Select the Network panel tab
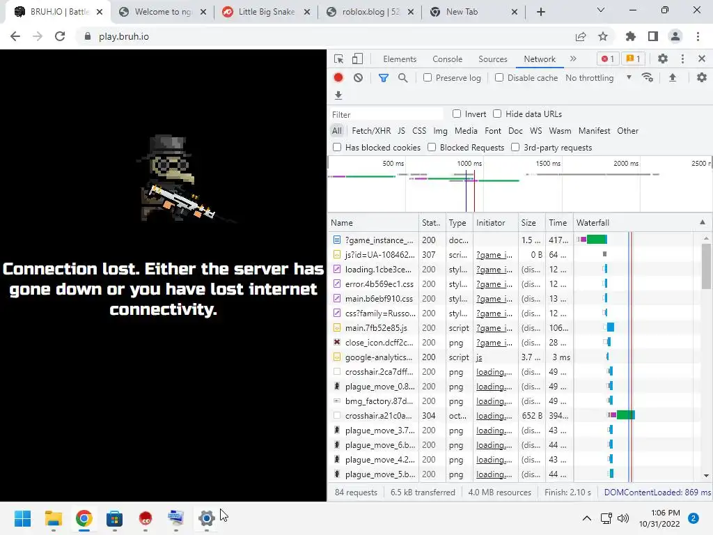 click(x=540, y=59)
